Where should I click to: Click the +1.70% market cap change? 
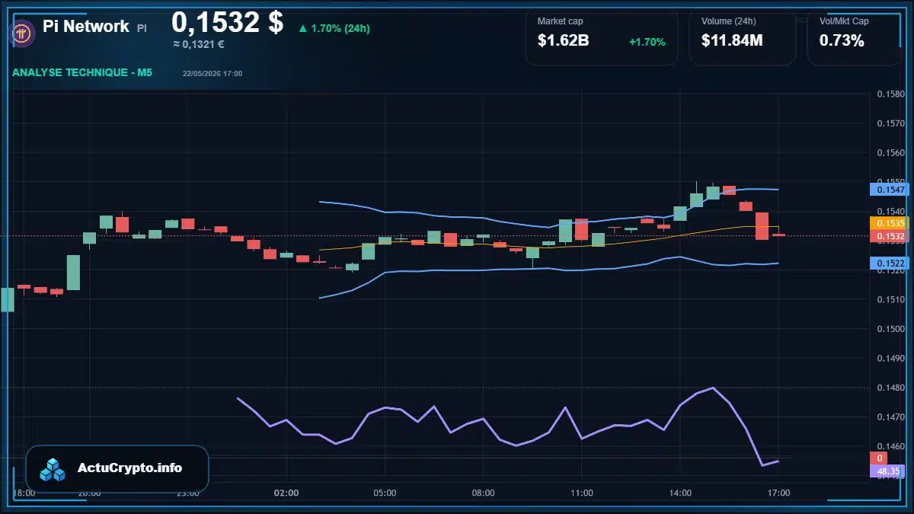click(x=647, y=42)
